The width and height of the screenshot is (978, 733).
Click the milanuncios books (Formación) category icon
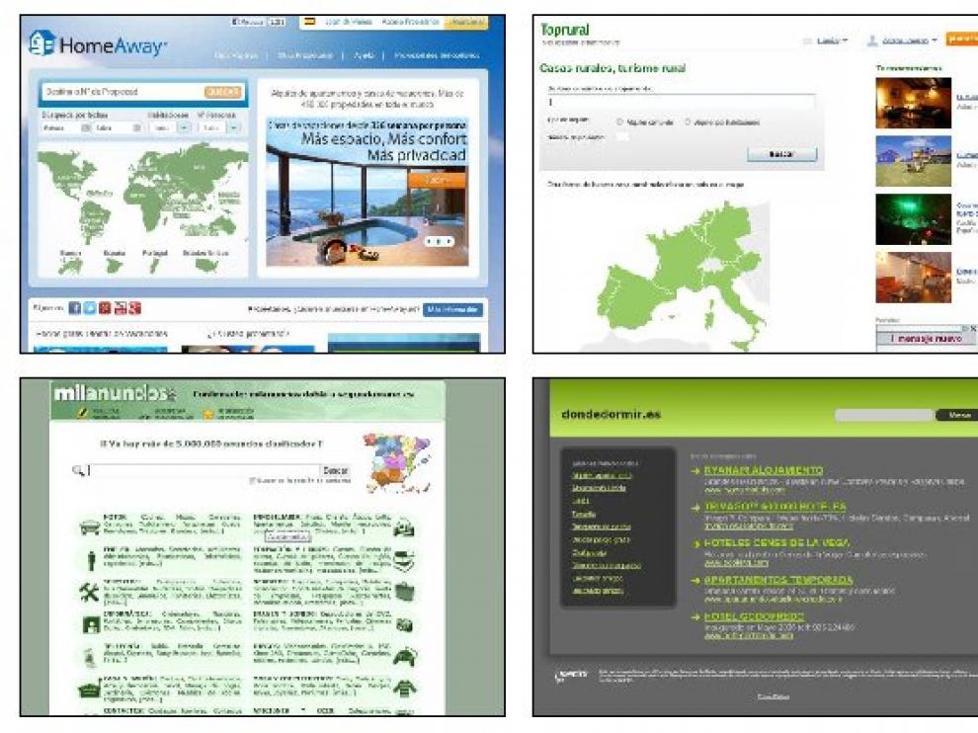coord(404,559)
